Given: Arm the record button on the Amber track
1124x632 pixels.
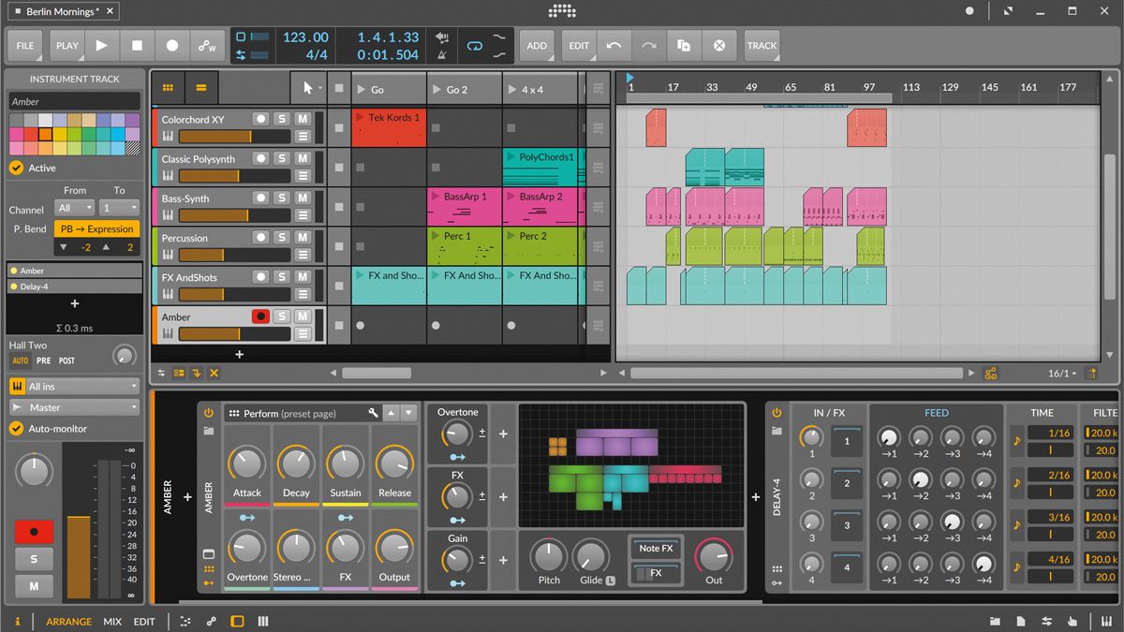Looking at the screenshot, I should [262, 316].
